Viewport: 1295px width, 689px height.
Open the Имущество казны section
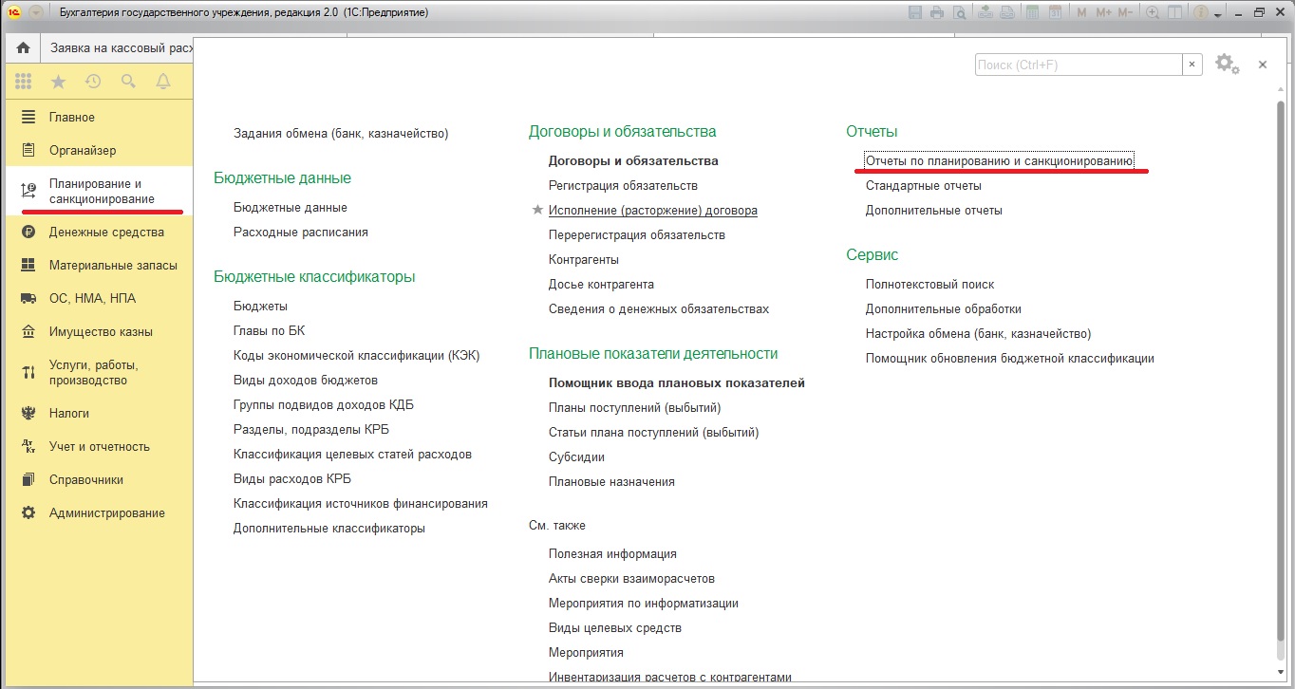click(x=97, y=332)
